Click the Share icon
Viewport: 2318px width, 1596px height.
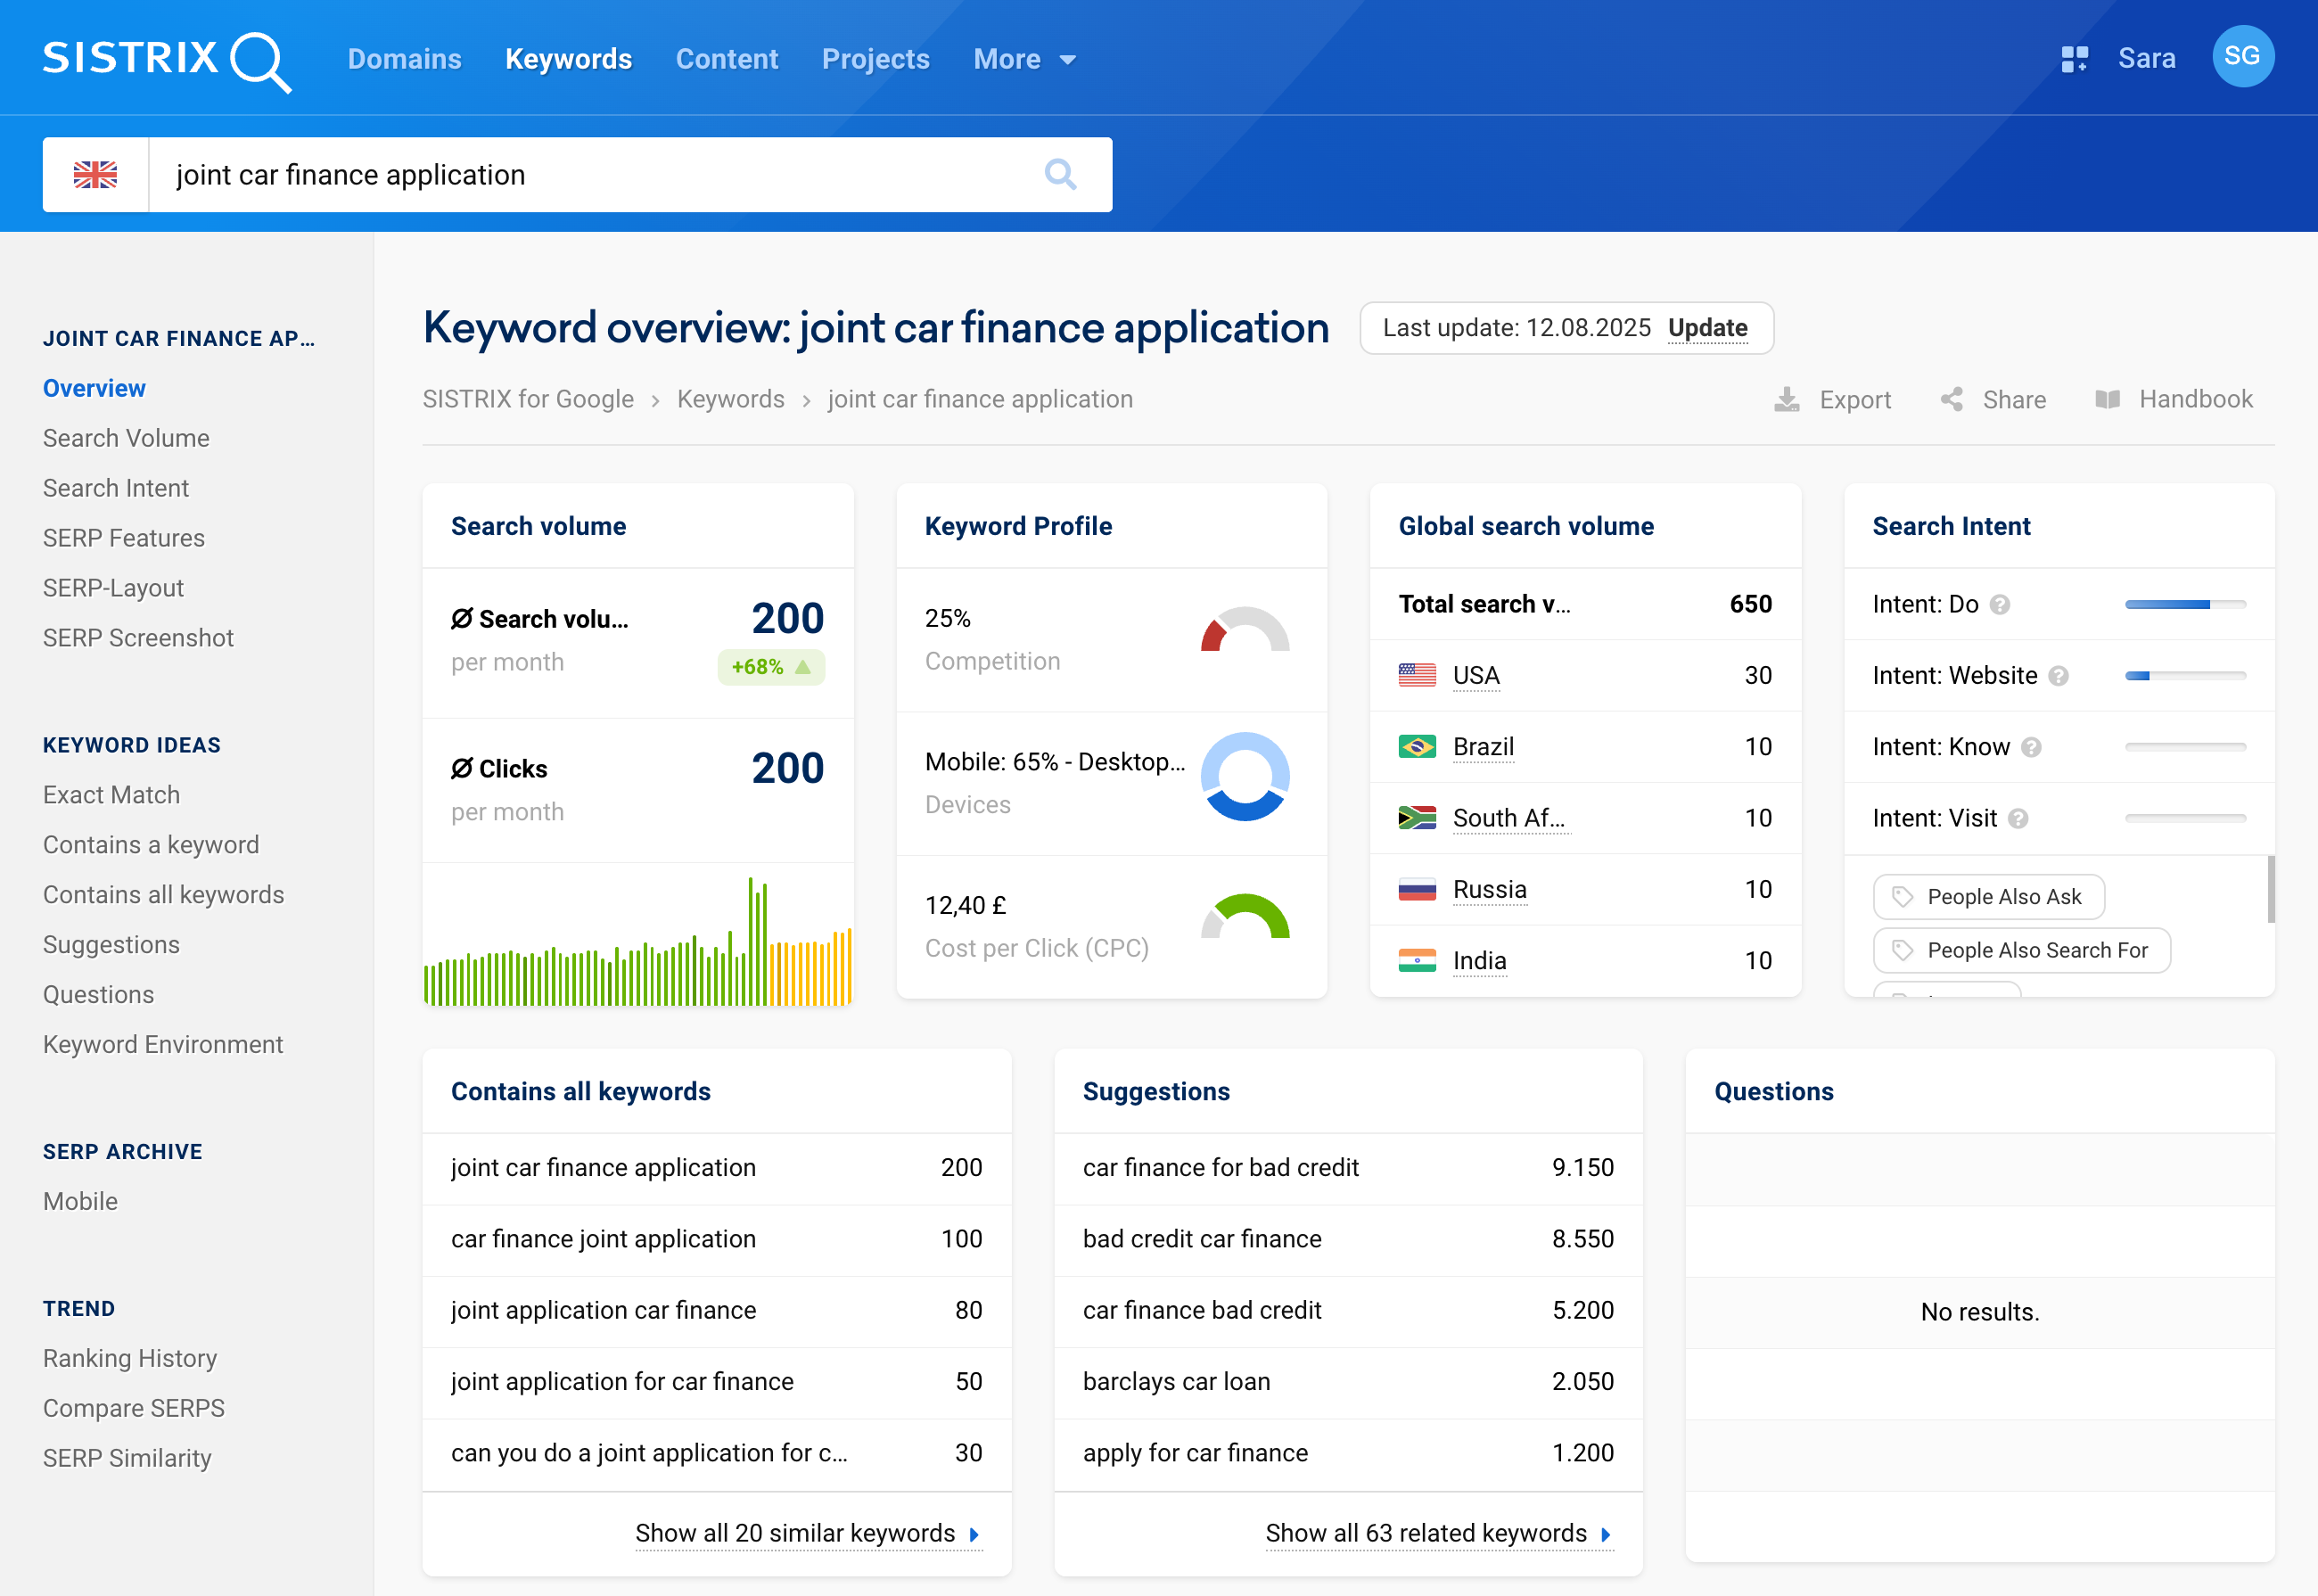click(x=1950, y=399)
